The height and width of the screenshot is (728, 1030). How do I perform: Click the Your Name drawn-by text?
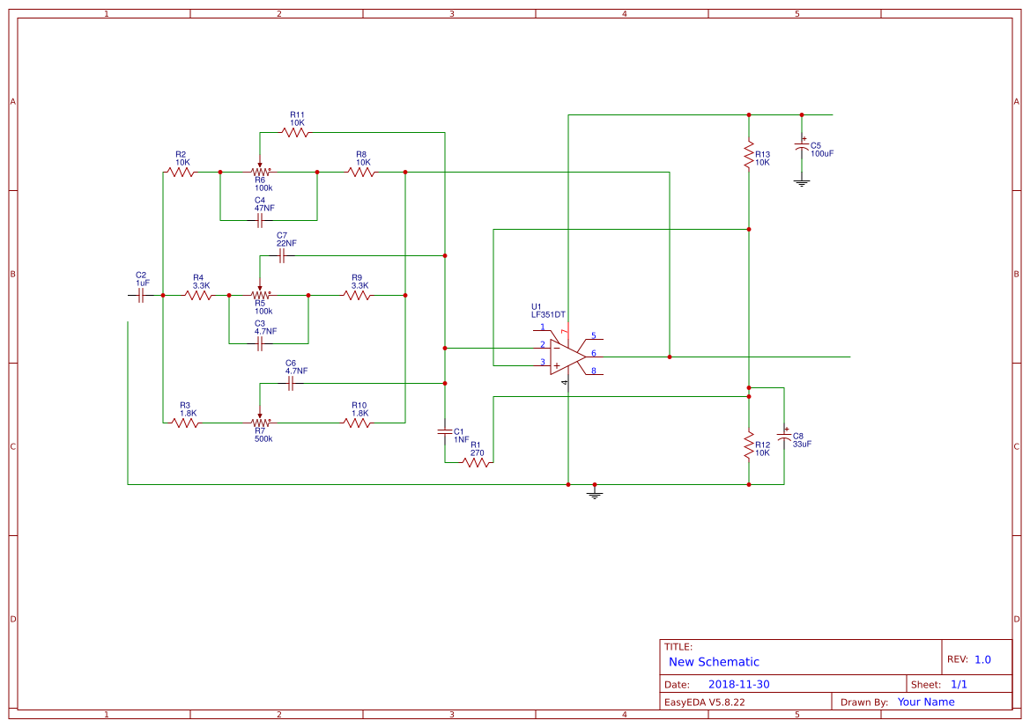pos(925,702)
